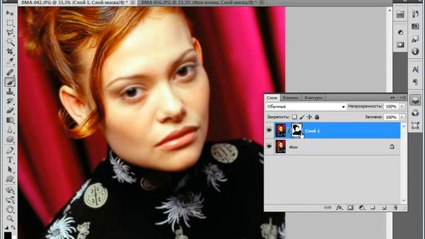Select the Zoom tool

[10, 218]
